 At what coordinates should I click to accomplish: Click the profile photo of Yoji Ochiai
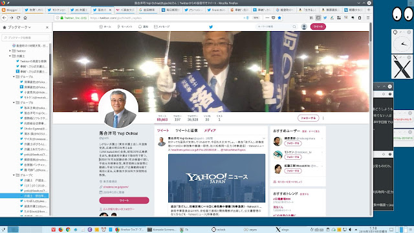118,108
